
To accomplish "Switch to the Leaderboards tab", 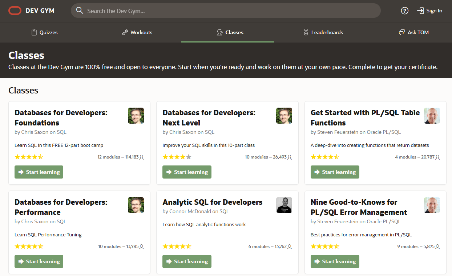I will (x=327, y=33).
